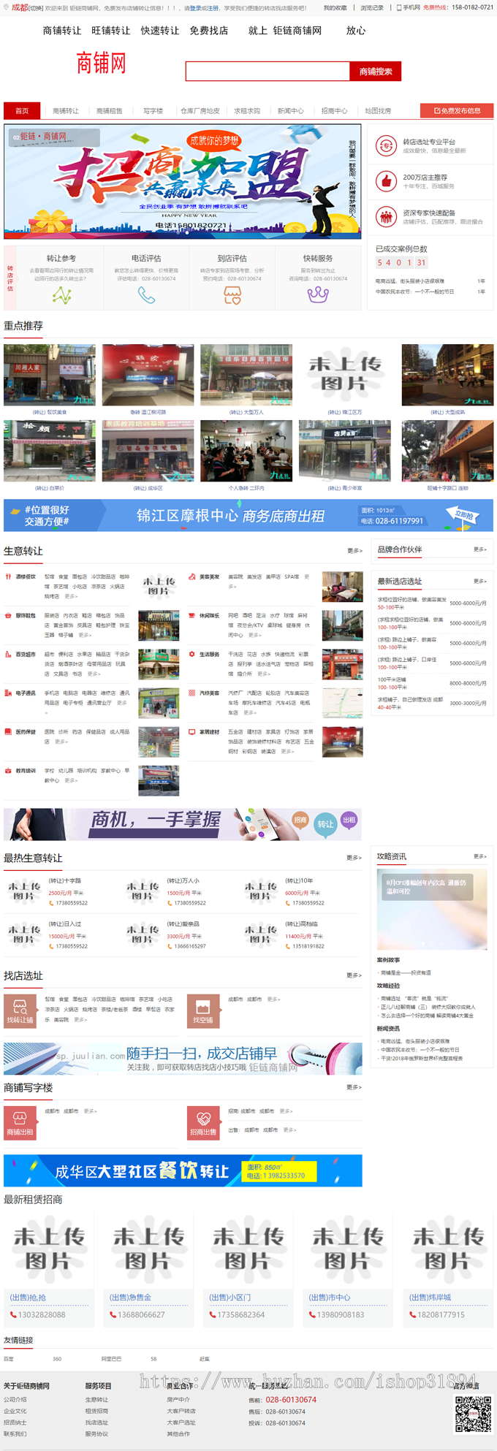
Task: Open 我的收藏 in top bar
Action: (x=335, y=8)
